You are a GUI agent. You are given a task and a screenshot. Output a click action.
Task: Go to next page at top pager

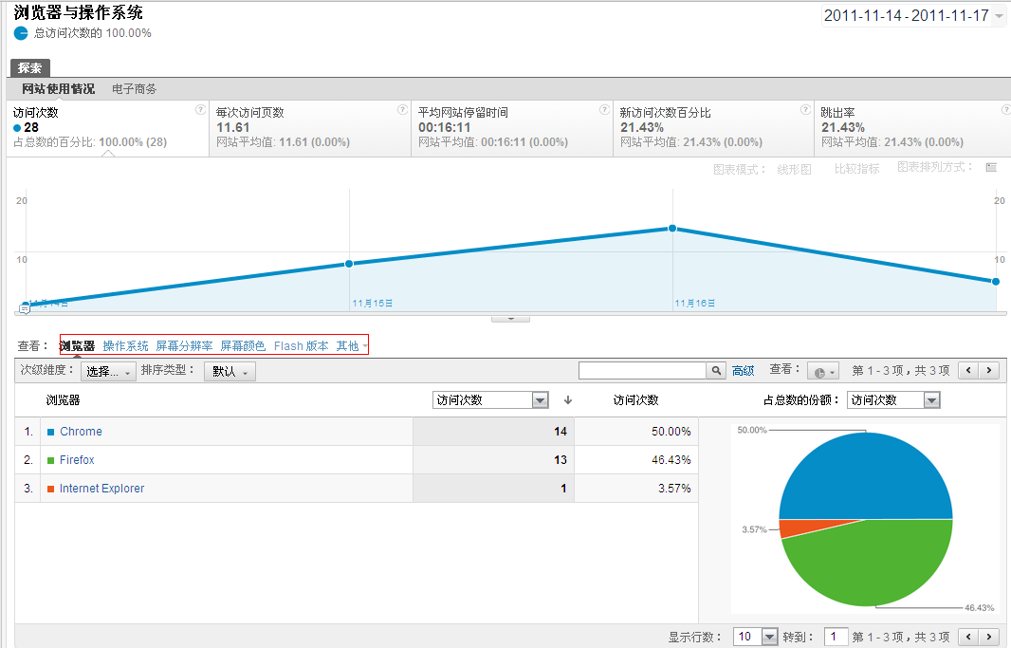coord(989,370)
